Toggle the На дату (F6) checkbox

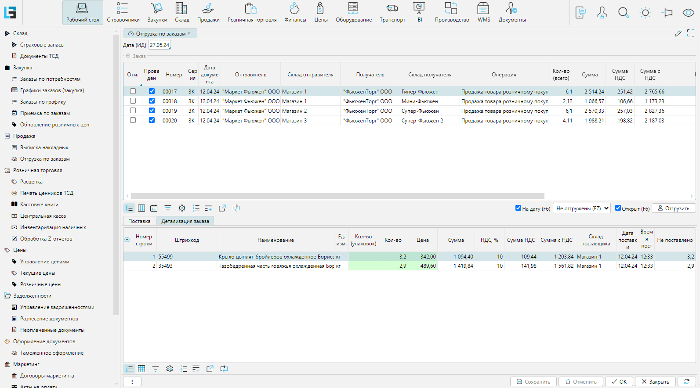[518, 208]
